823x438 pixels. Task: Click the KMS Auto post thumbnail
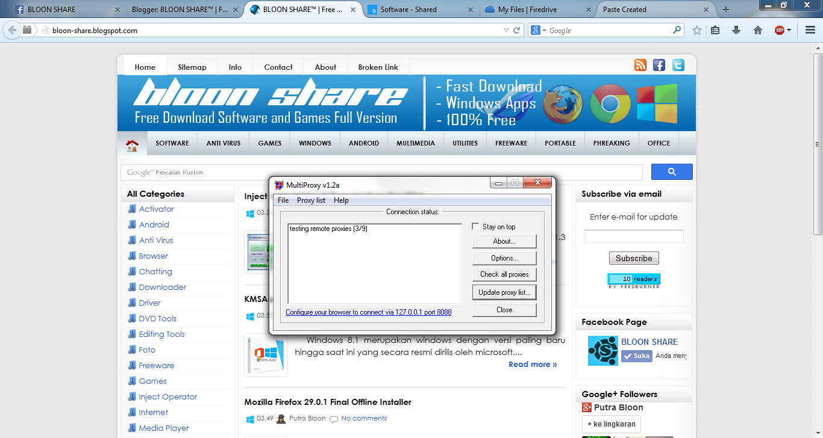[x=266, y=354]
